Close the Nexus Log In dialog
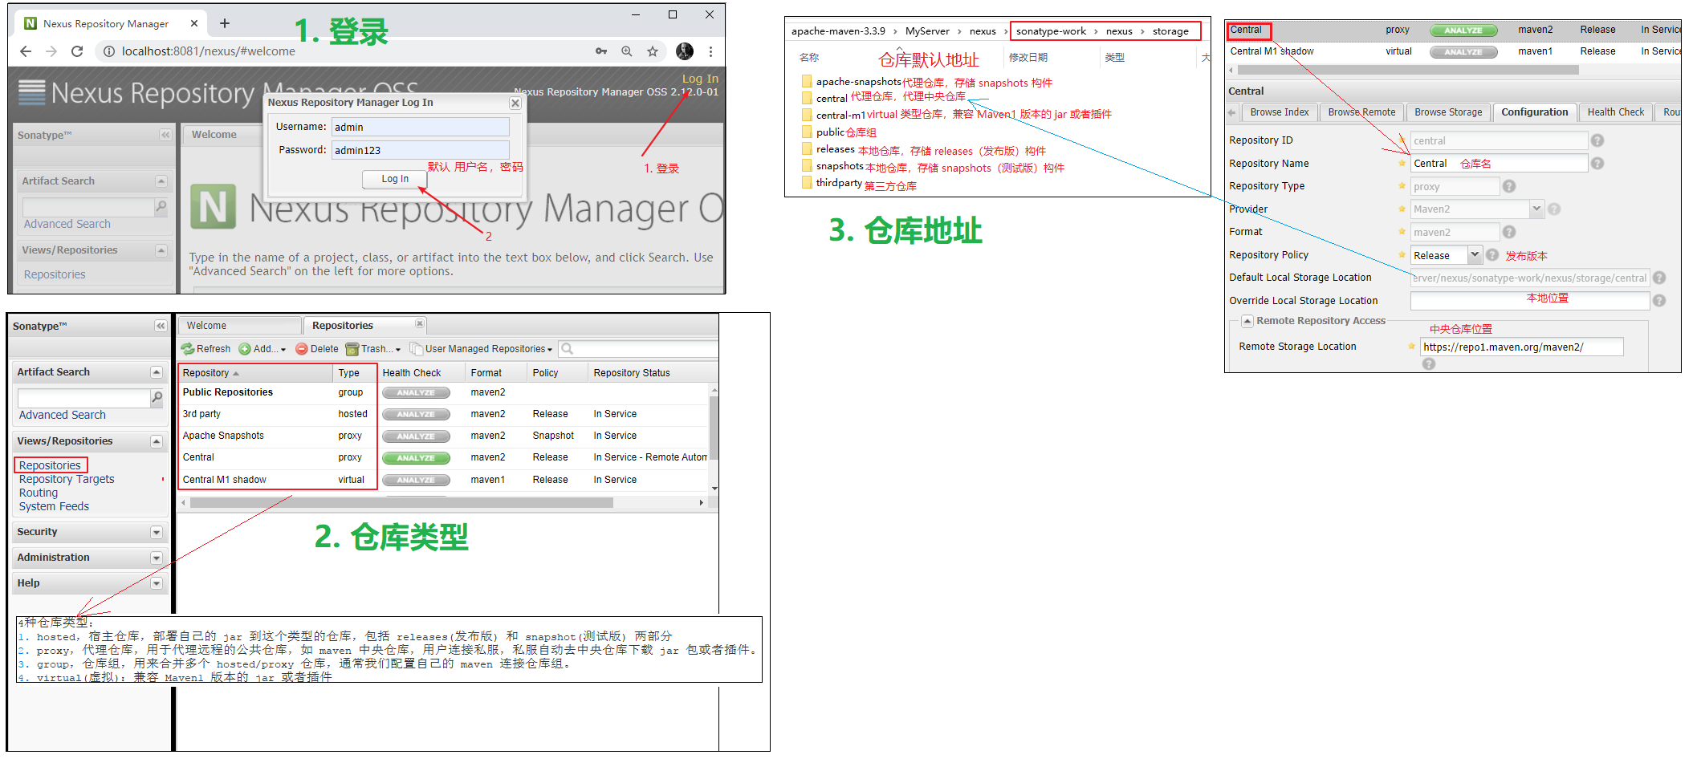 click(515, 103)
